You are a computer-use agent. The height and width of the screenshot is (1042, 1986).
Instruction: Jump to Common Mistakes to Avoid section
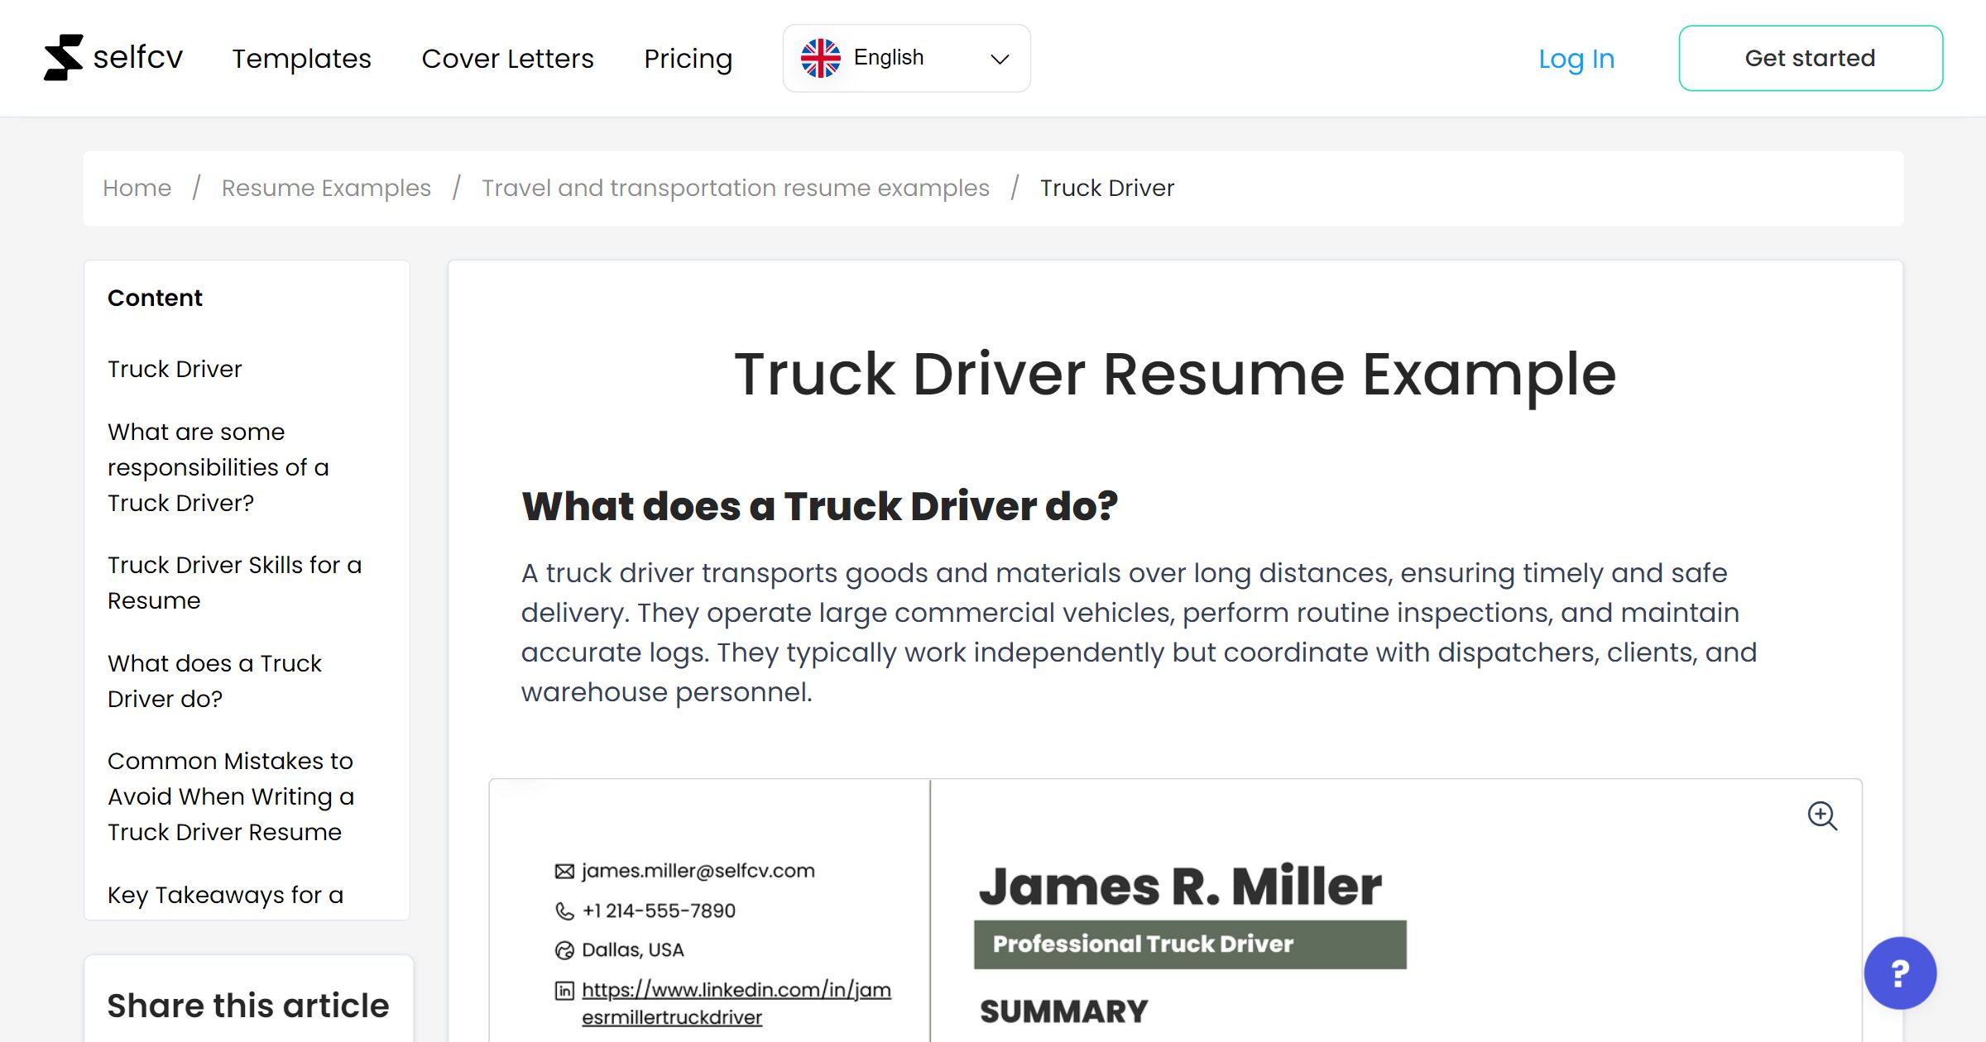[x=231, y=796]
